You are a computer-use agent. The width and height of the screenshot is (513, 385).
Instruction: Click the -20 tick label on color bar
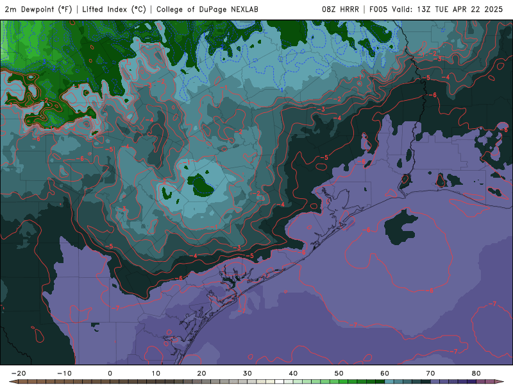coord(19,373)
